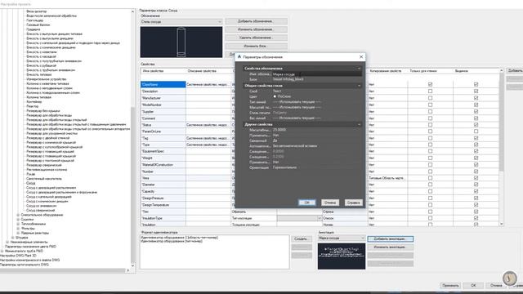Click the vessel symbol preview thumbnail
The width and height of the screenshot is (523, 294).
click(x=181, y=42)
